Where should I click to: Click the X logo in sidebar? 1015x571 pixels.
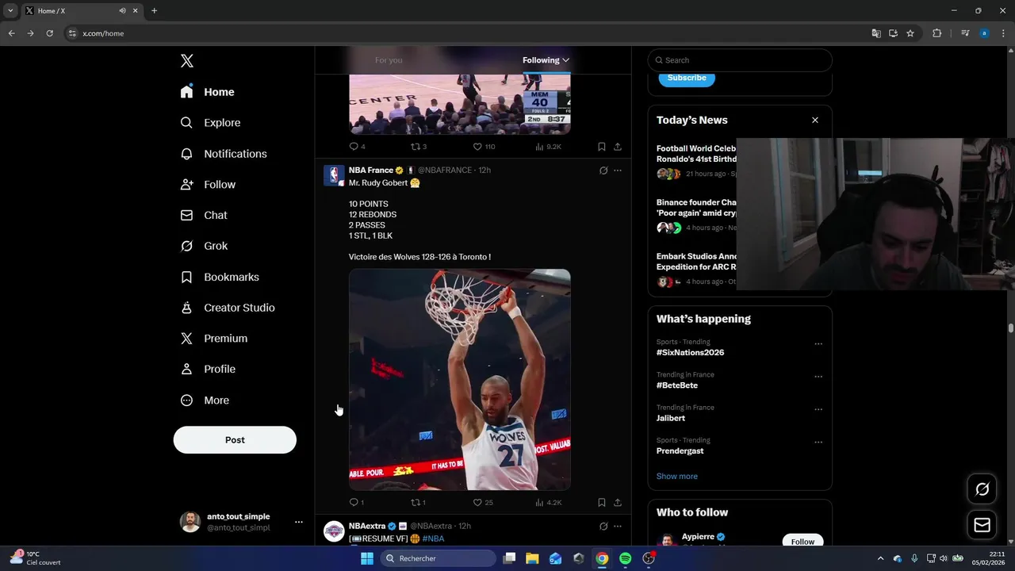pos(186,61)
